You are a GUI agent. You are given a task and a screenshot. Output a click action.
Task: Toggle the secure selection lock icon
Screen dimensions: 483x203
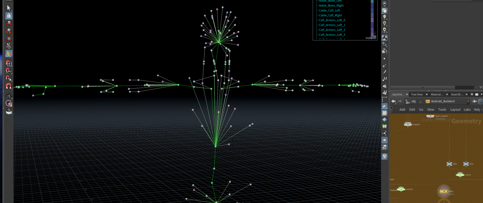point(9,15)
